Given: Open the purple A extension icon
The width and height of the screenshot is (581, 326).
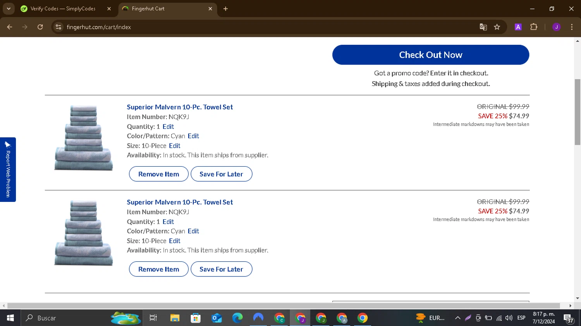Looking at the screenshot, I should (x=518, y=27).
